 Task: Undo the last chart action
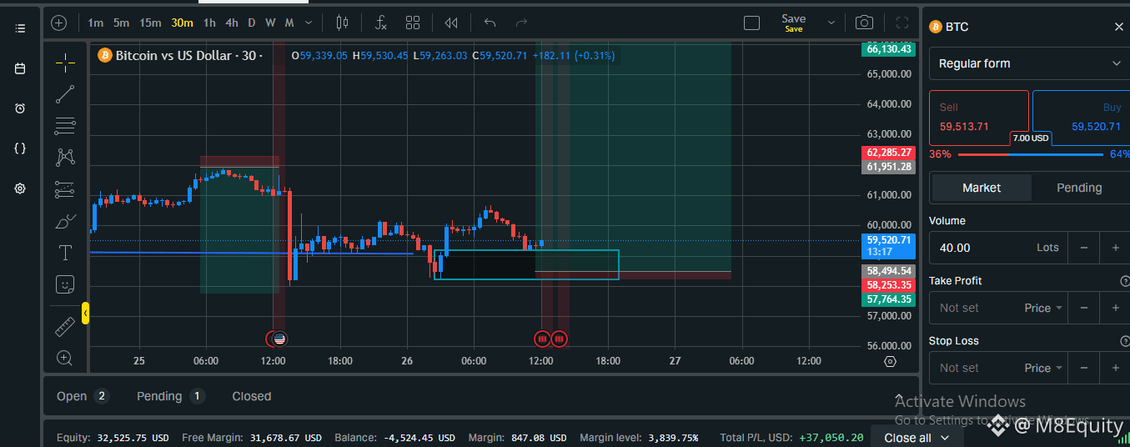coord(490,23)
